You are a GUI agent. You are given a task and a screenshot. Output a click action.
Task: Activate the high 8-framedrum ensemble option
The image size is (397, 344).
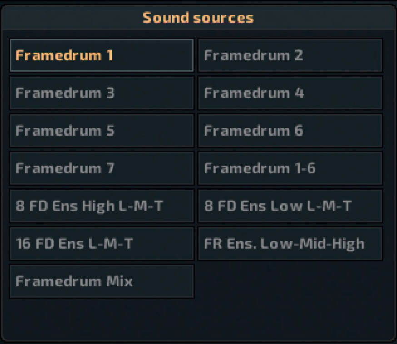click(101, 206)
